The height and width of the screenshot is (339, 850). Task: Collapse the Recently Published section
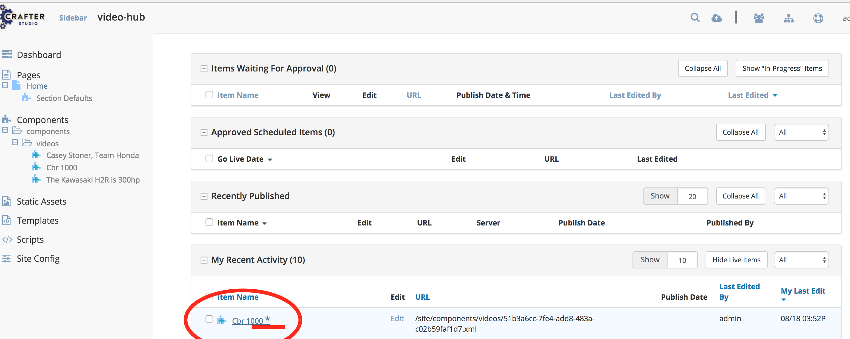tap(204, 196)
